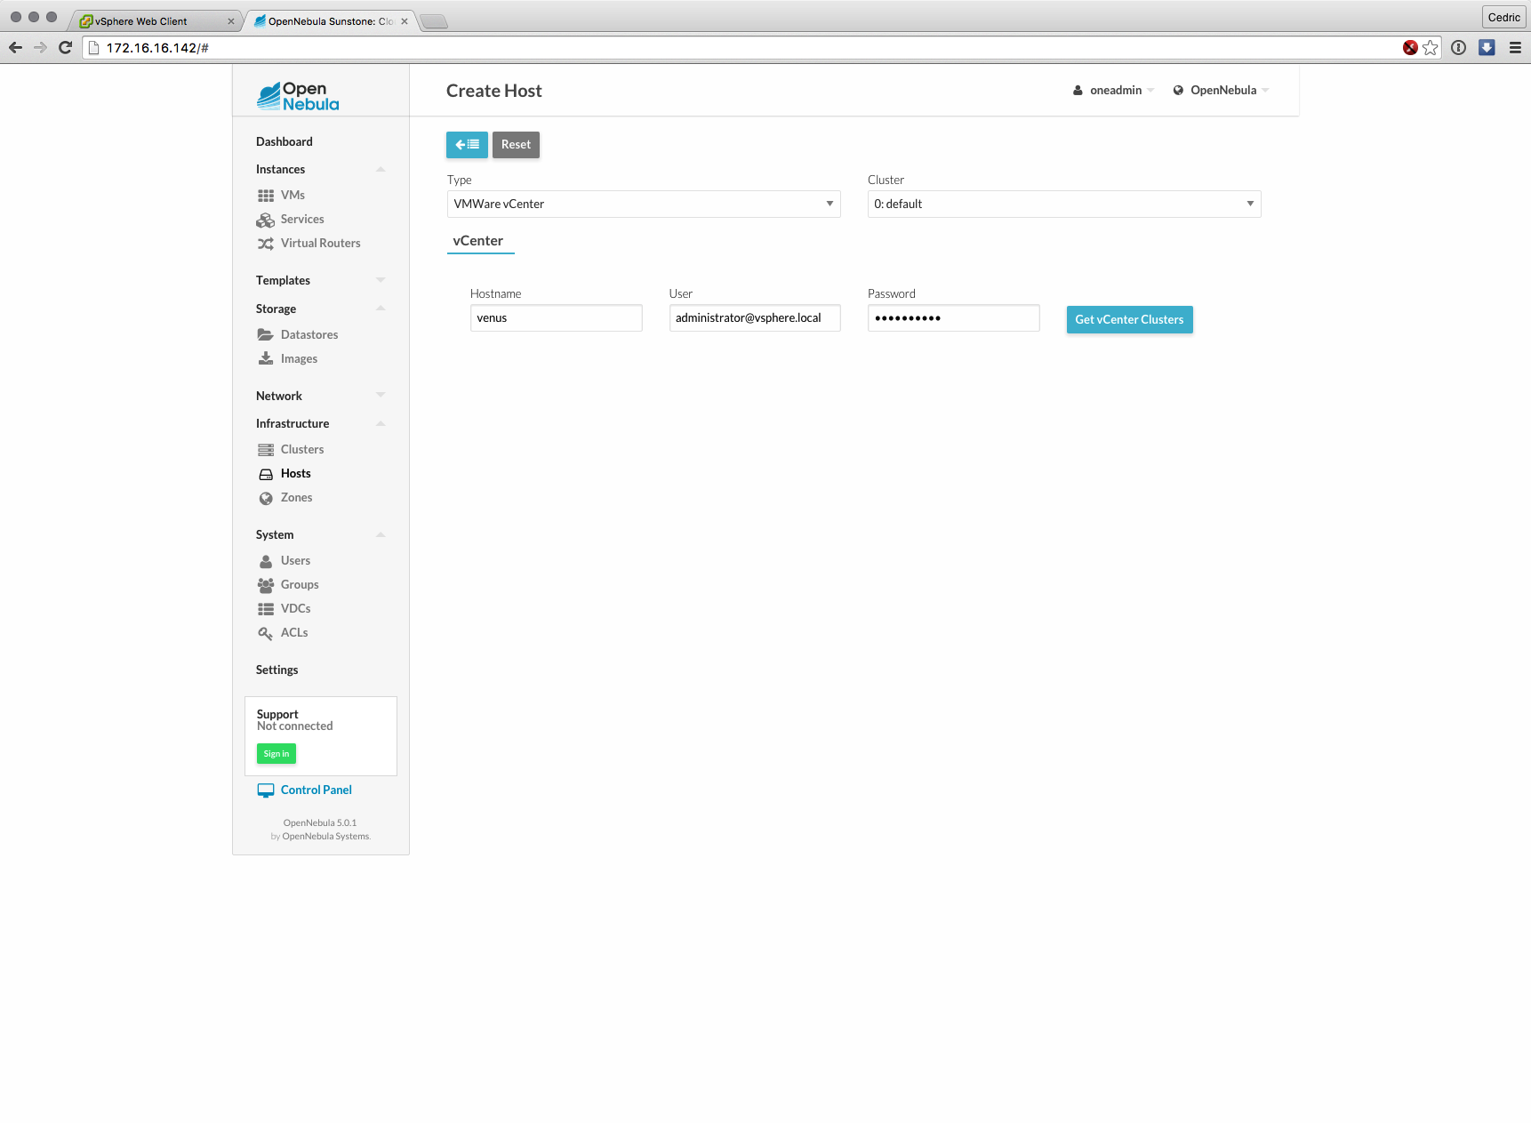Expand the oneadmin user menu
Image resolution: width=1531 pixels, height=1123 pixels.
(1115, 91)
